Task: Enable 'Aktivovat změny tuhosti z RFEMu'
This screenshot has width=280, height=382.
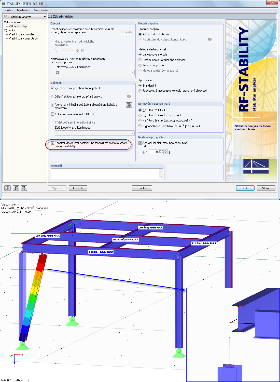Action: tap(52, 114)
